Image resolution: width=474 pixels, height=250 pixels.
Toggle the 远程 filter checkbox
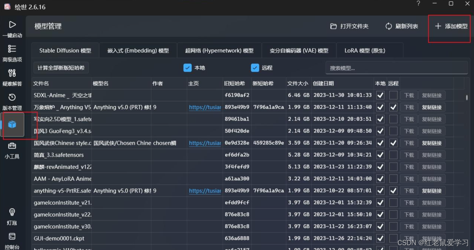point(255,68)
